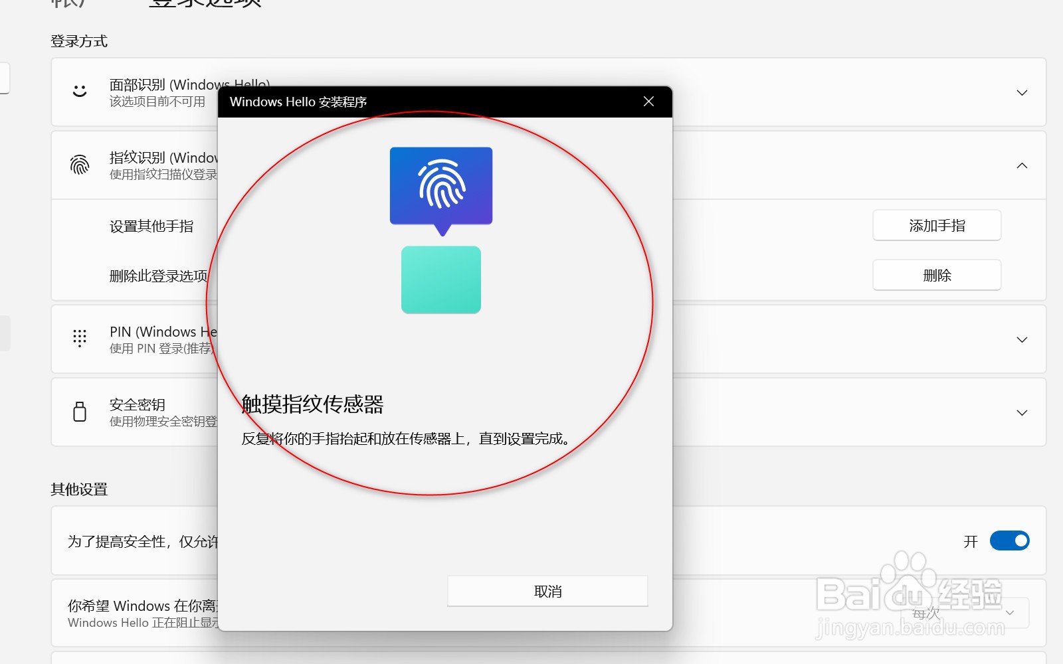Click the 设置其他手指 label

point(151,226)
